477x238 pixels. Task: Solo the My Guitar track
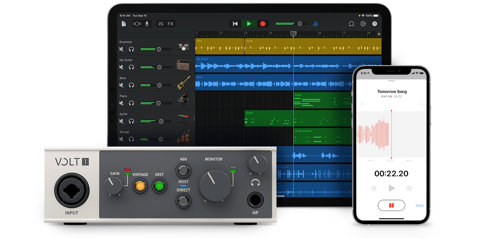coord(131,67)
